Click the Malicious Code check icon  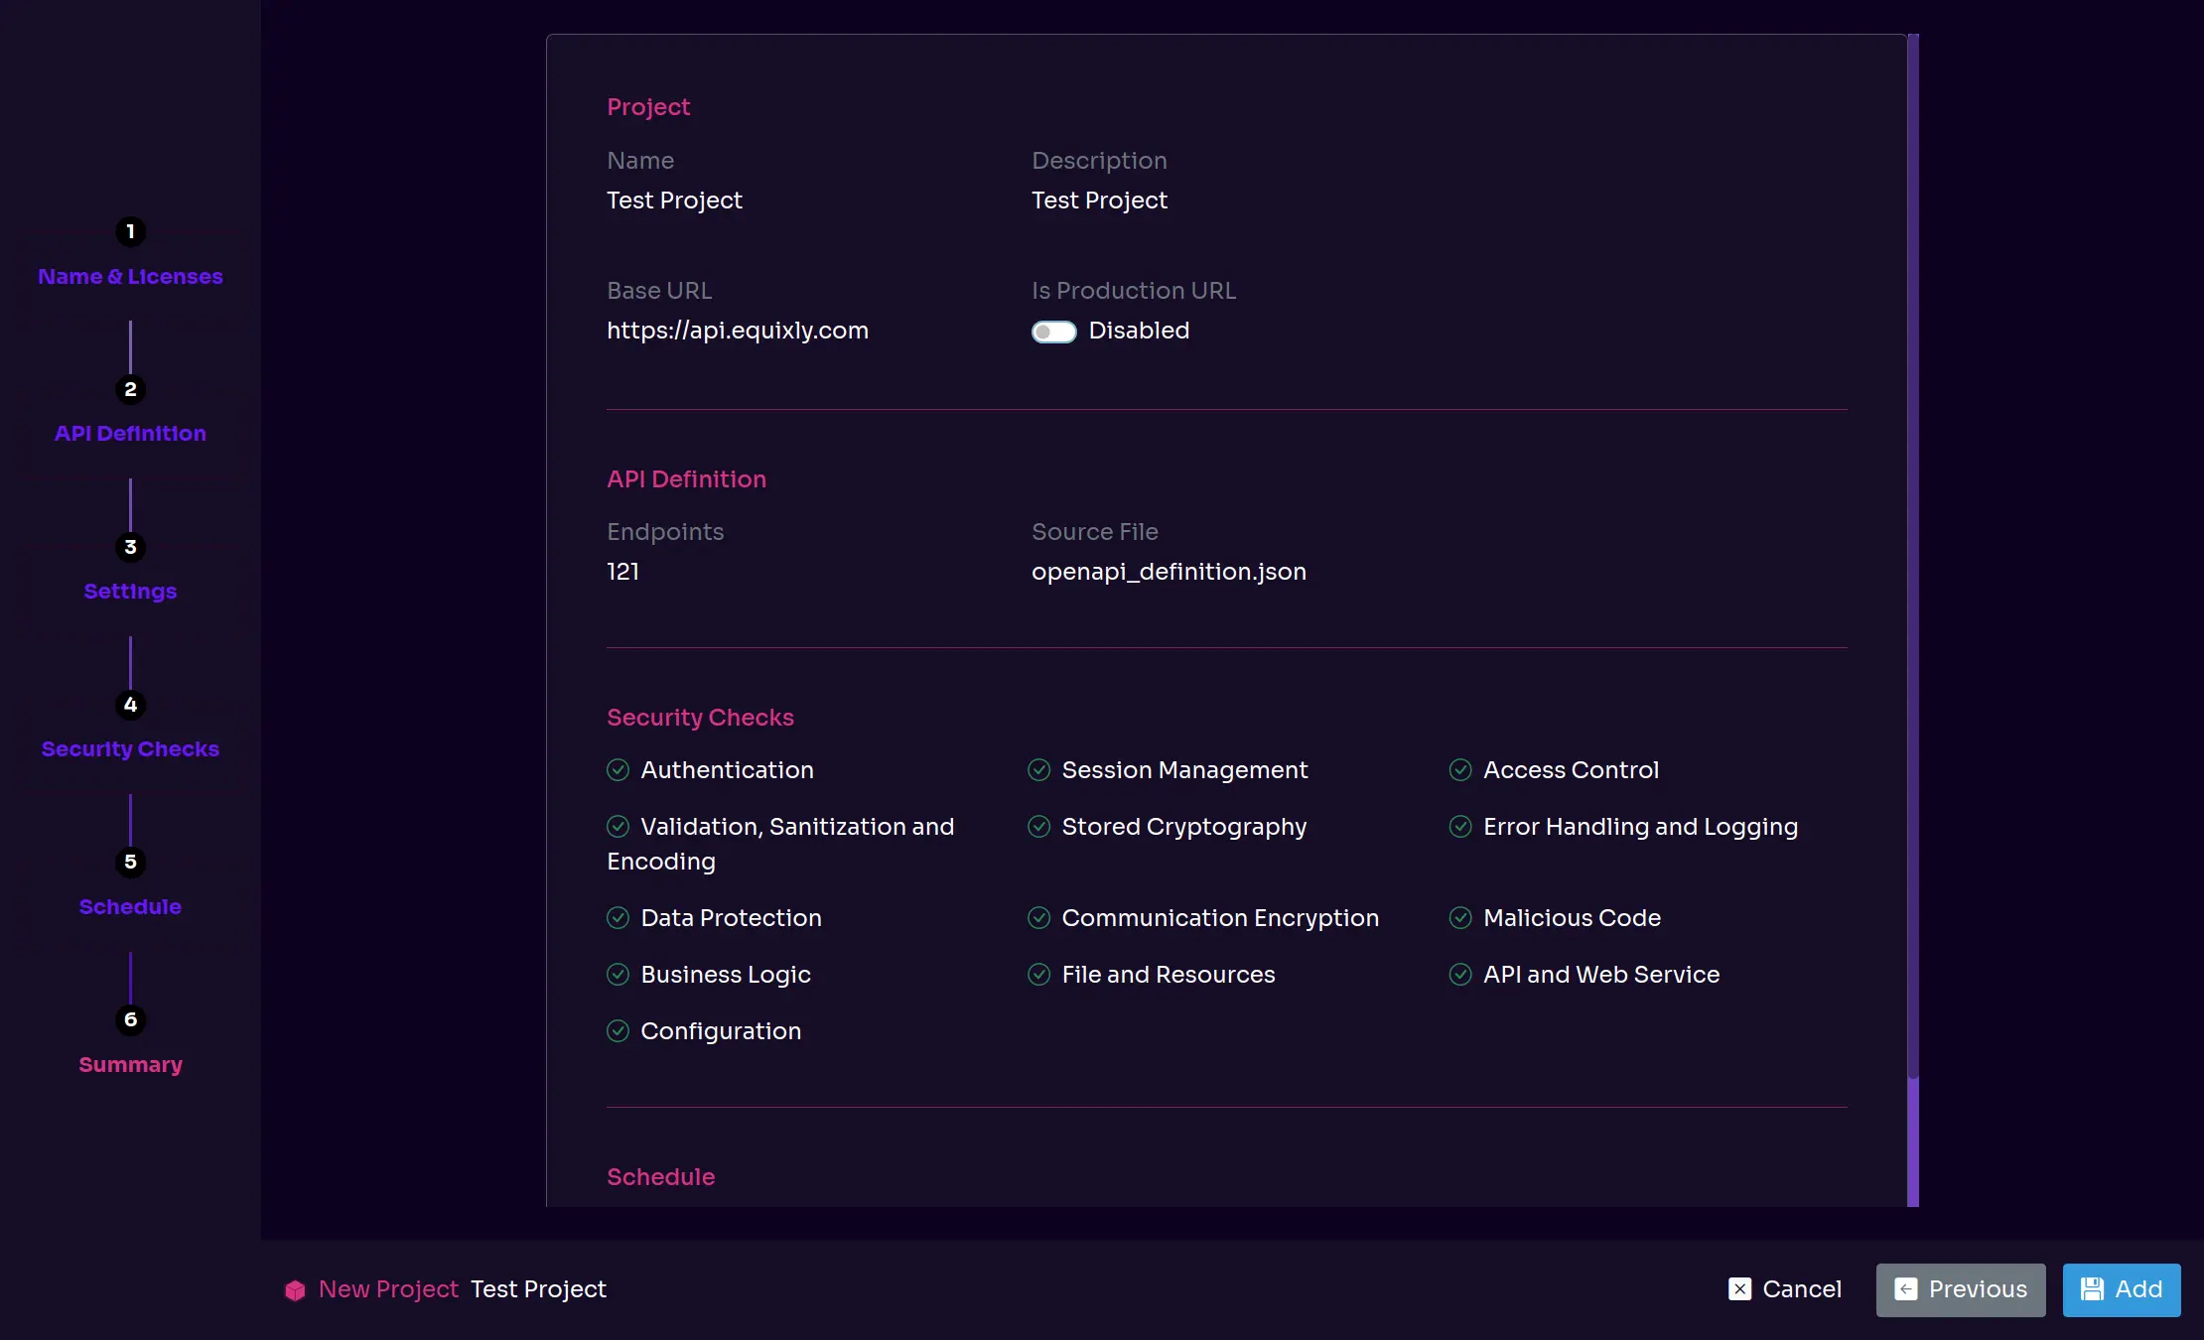[x=1460, y=918]
